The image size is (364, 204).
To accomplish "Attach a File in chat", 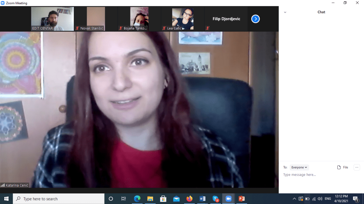I will tap(343, 167).
